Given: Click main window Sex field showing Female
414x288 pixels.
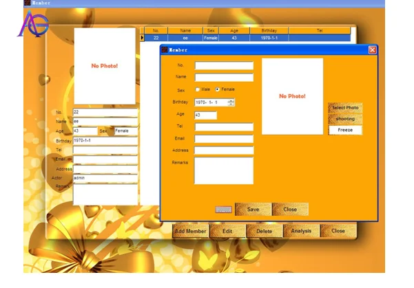Looking at the screenshot, I should pos(126,131).
